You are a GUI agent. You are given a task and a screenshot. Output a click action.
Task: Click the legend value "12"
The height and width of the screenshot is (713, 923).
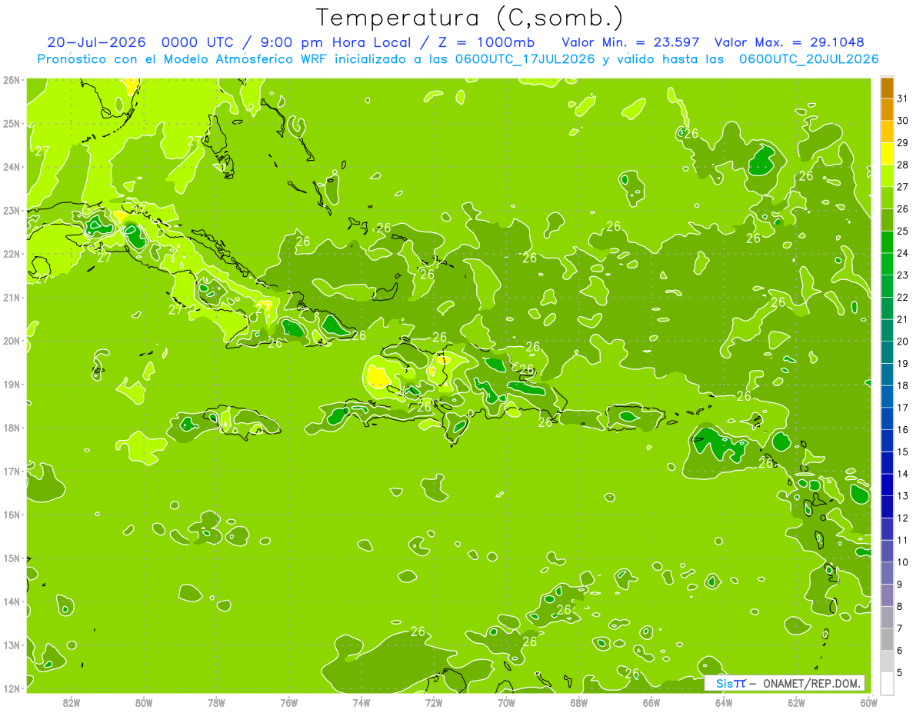[x=903, y=518]
